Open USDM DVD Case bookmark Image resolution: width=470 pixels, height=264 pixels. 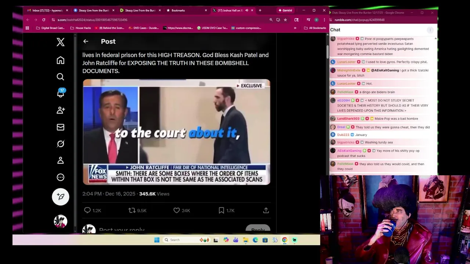point(212,28)
